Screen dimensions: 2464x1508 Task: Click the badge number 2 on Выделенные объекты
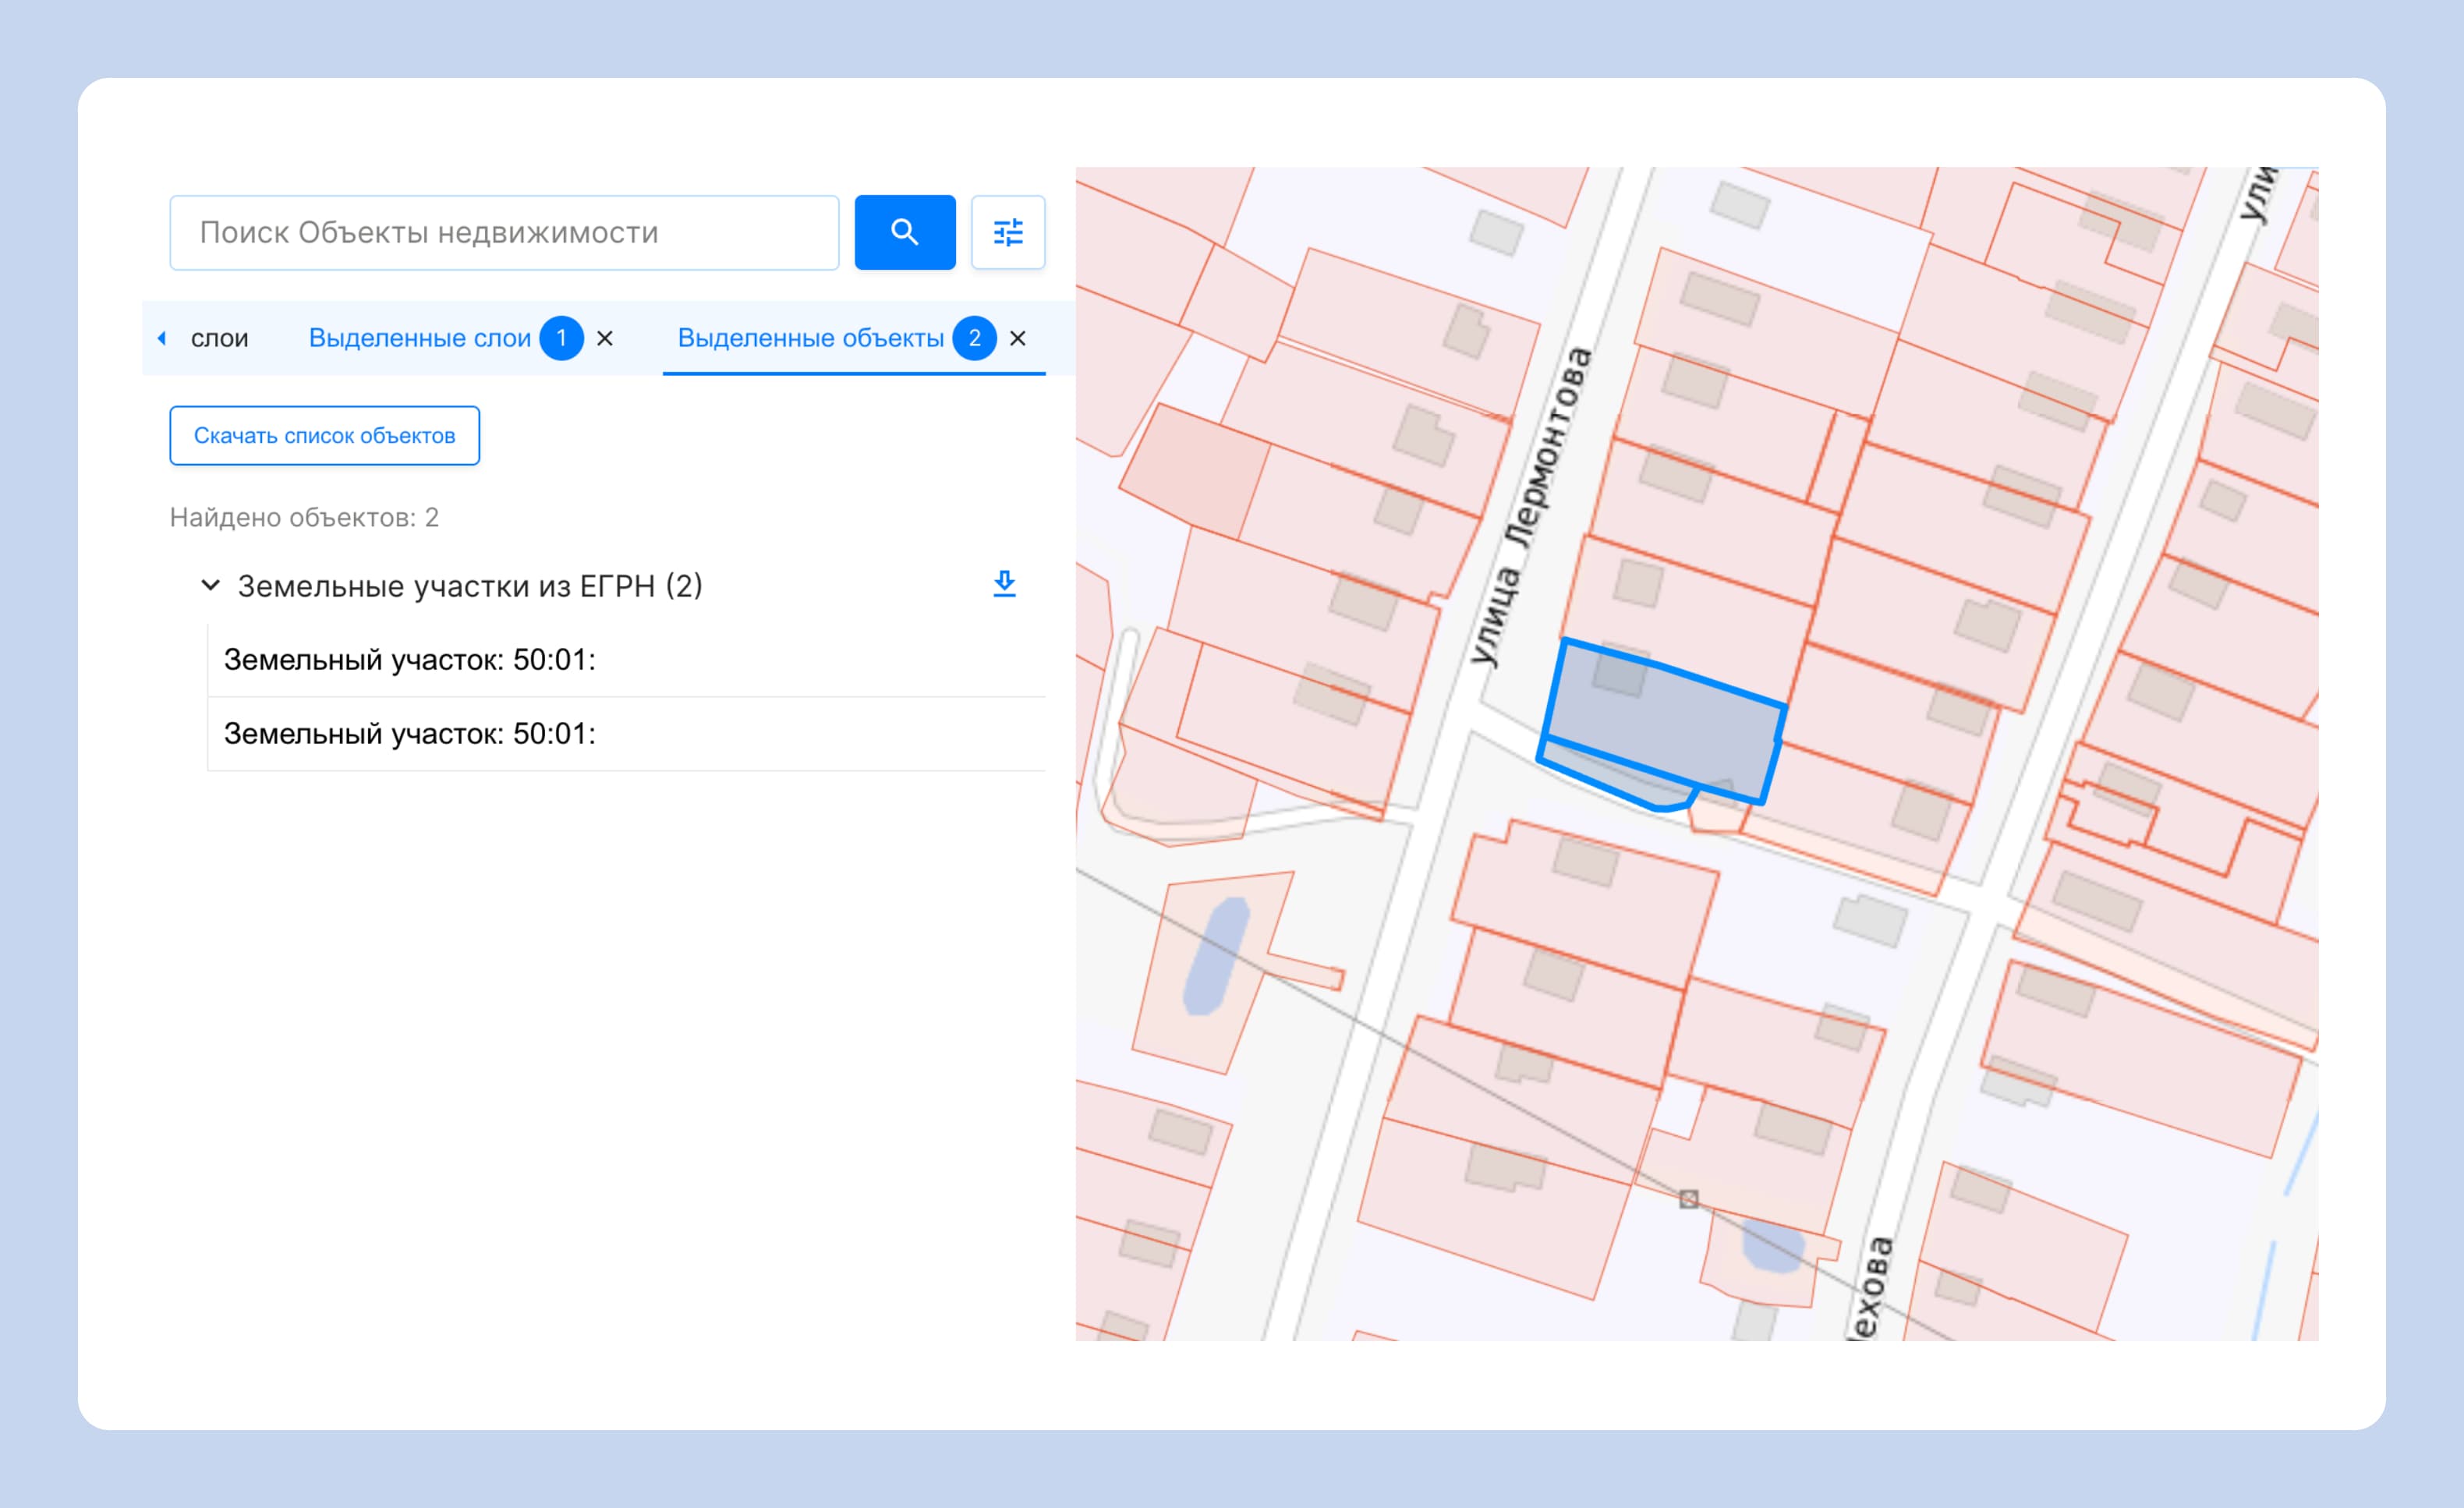(x=974, y=338)
